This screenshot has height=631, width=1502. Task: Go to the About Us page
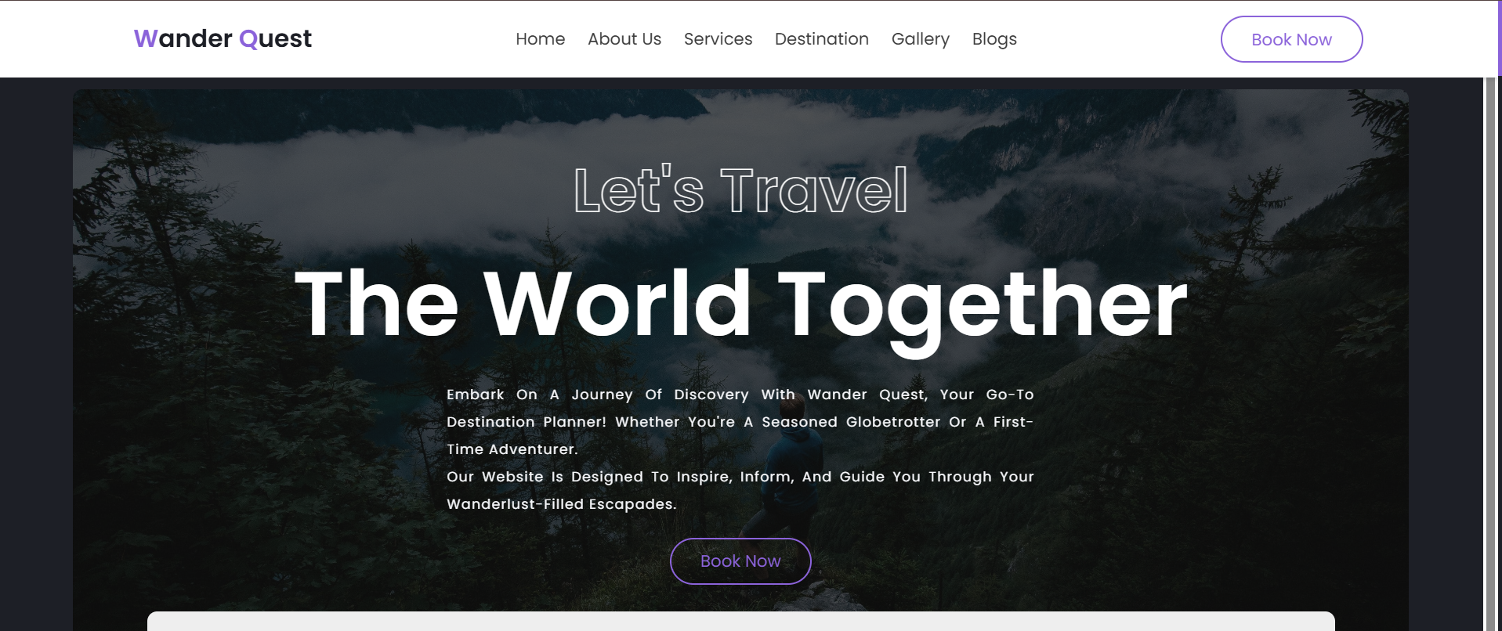click(x=624, y=39)
